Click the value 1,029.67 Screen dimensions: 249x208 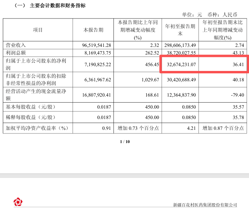(150, 80)
